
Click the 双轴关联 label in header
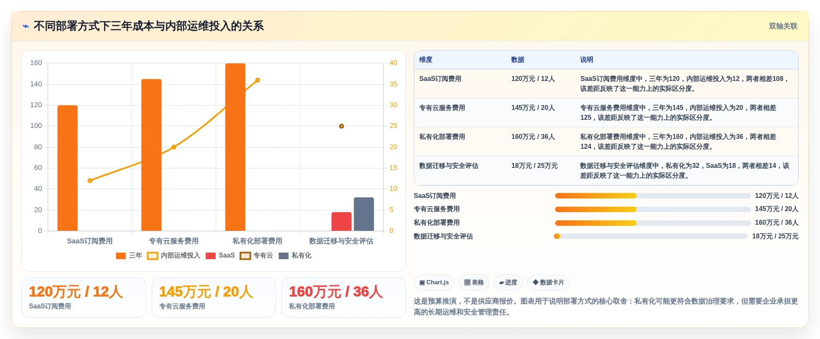click(x=783, y=26)
